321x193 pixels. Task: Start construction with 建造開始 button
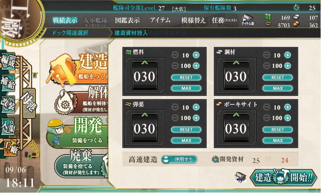coord(284,177)
